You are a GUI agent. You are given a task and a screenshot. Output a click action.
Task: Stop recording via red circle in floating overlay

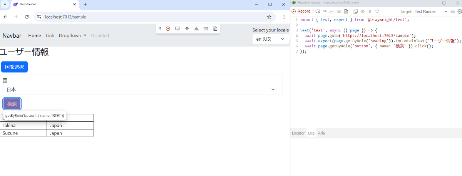coord(168,29)
